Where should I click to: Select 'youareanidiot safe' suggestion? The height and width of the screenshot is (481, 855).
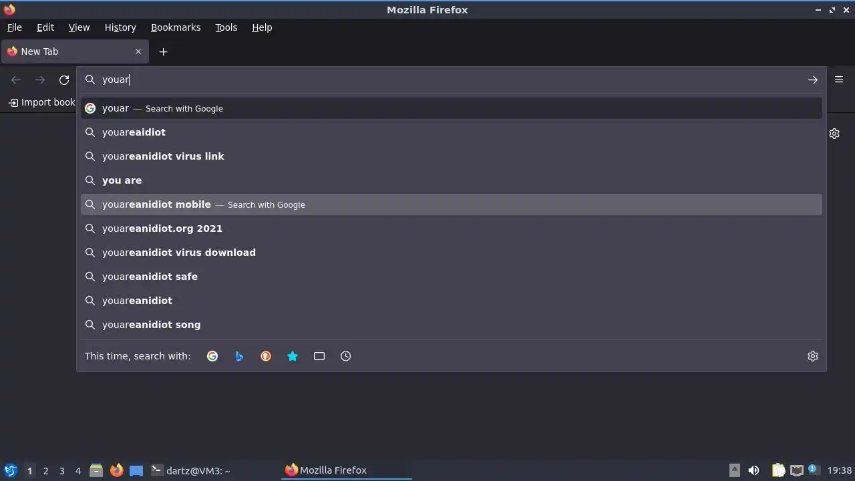[x=452, y=277]
